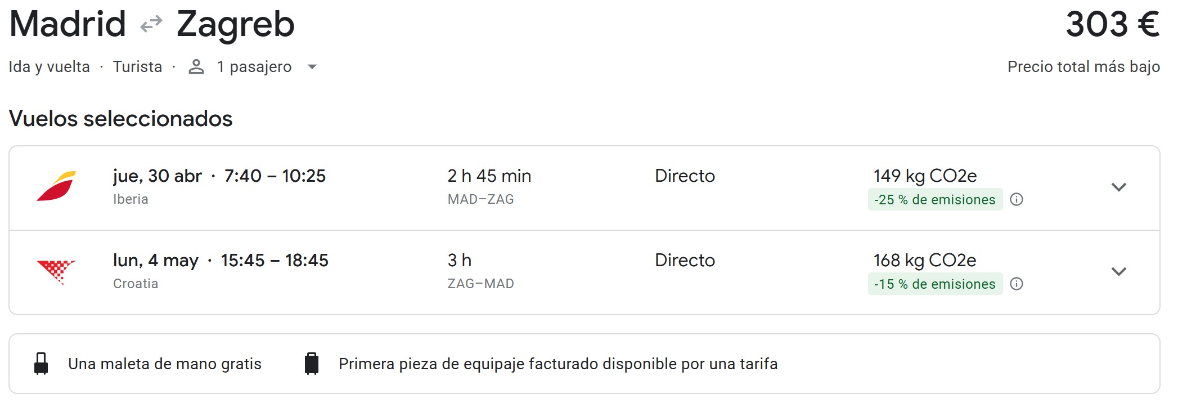Image resolution: width=1187 pixels, height=403 pixels.
Task: Open emissions info for the Iberia flight
Action: point(1017,200)
